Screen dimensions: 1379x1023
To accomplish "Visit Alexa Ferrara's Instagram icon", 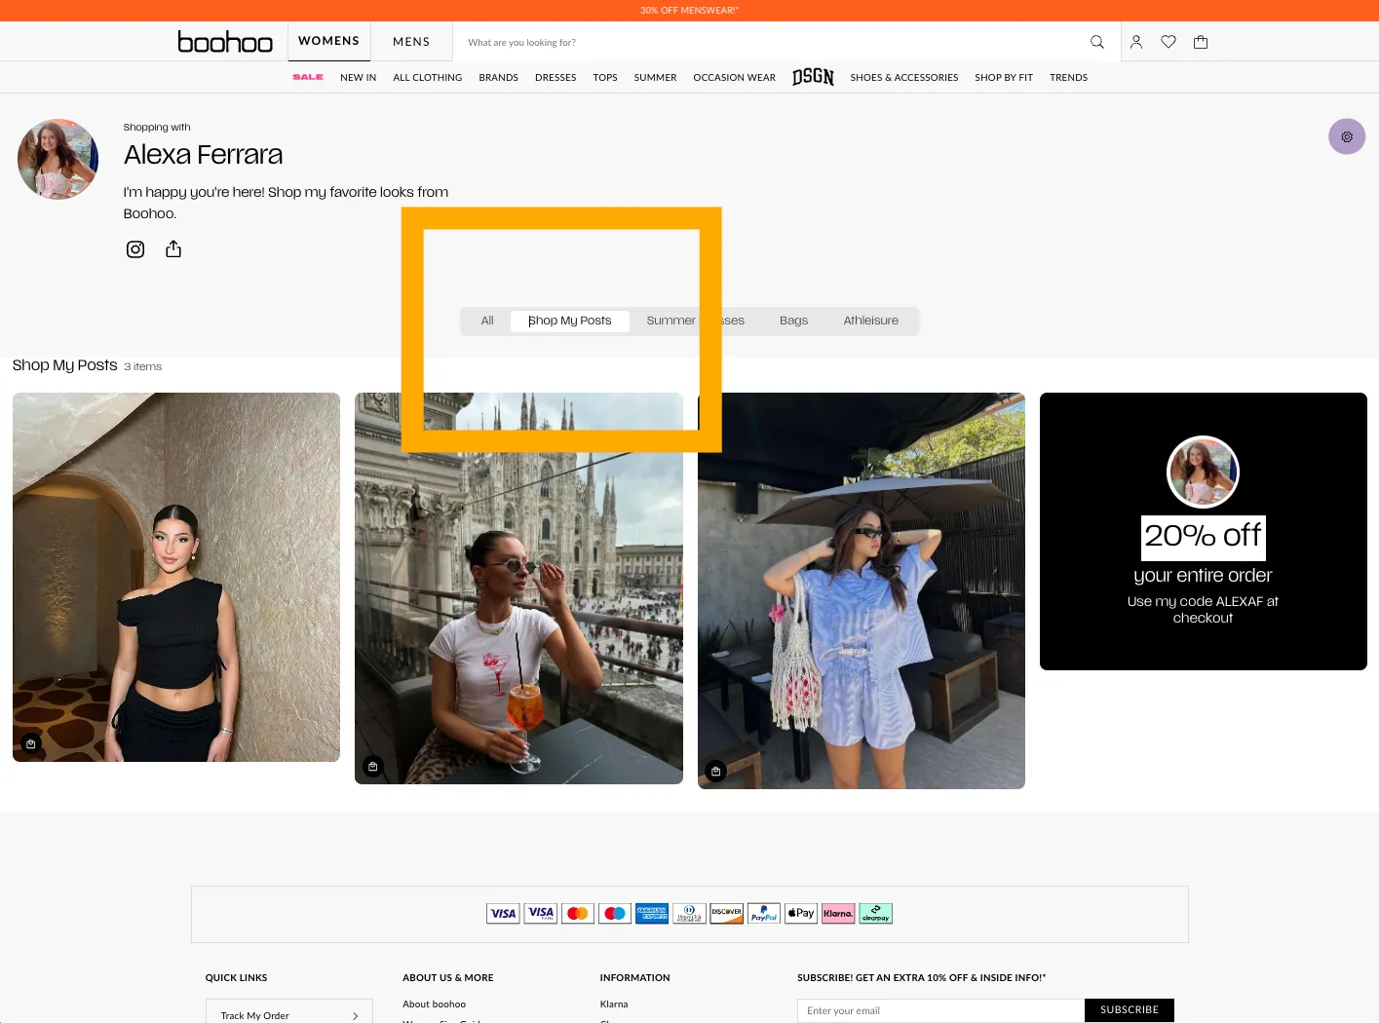I will [135, 249].
